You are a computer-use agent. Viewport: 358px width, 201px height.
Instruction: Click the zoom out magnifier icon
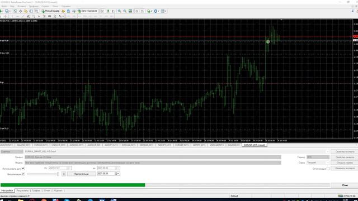(x=125, y=11)
